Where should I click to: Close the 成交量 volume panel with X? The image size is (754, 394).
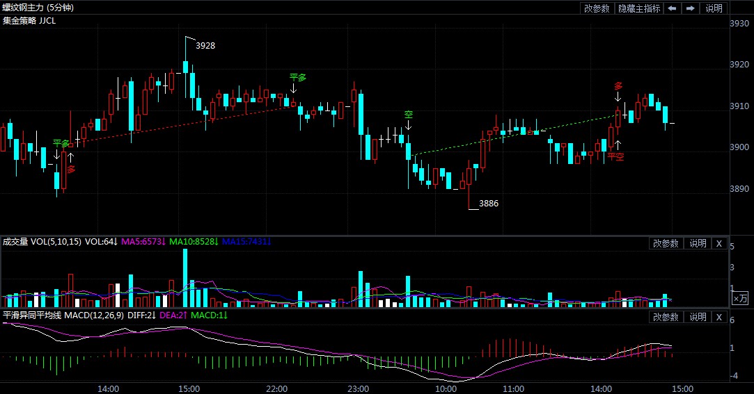(x=719, y=243)
